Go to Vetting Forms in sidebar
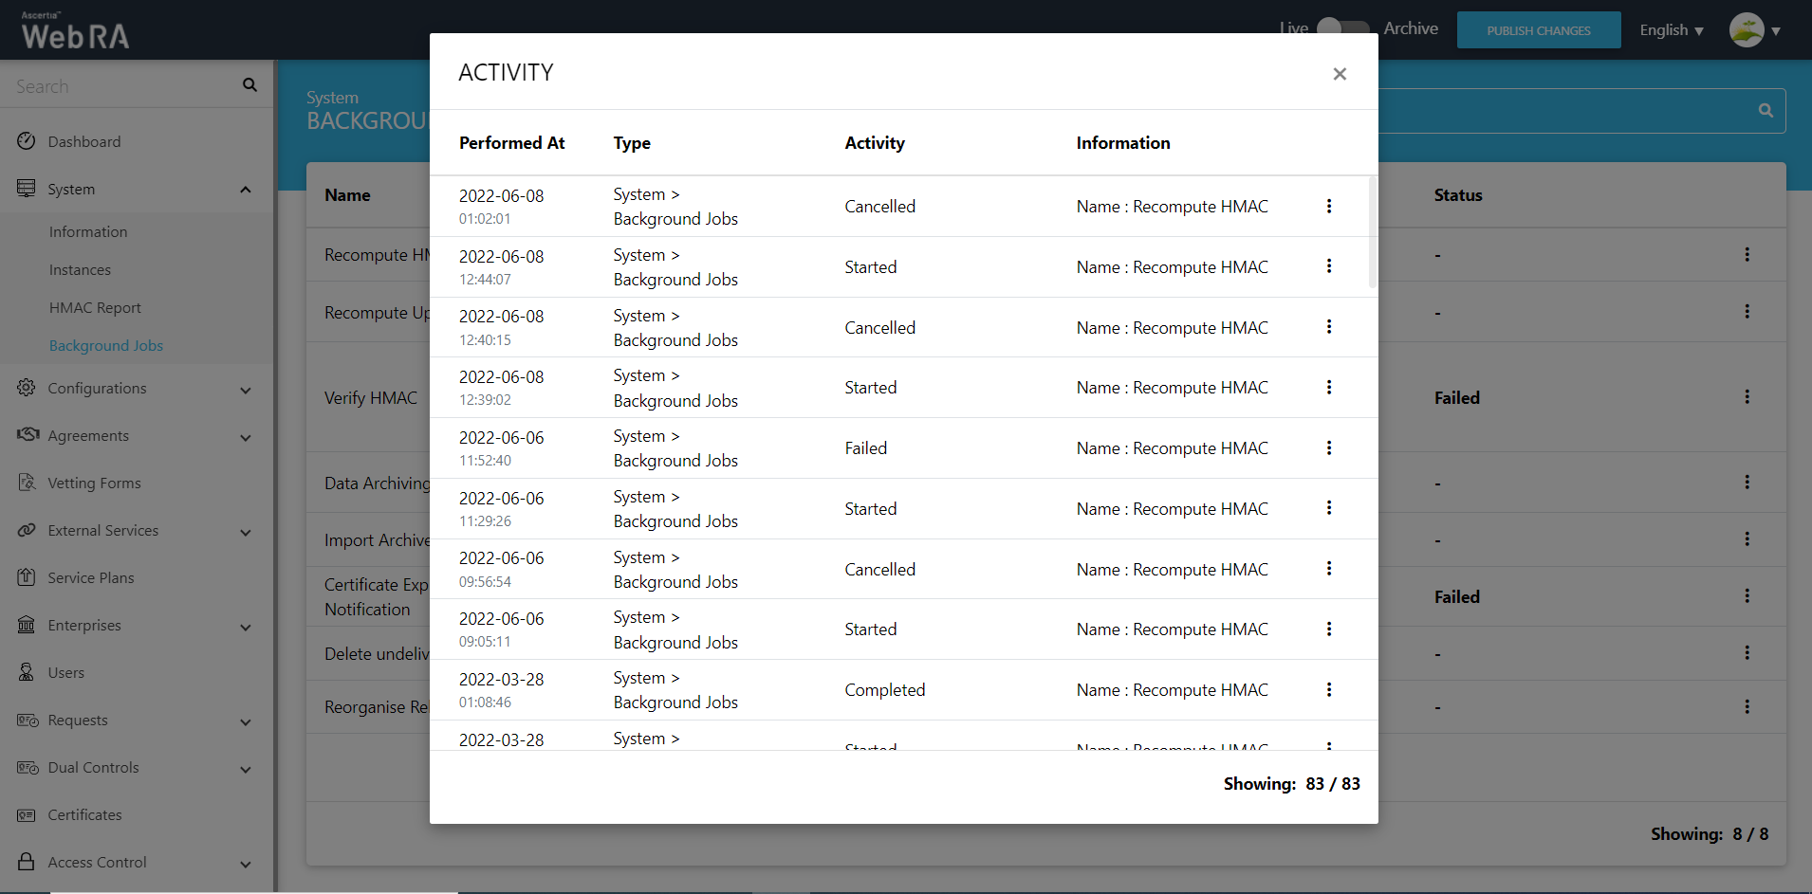1812x894 pixels. tap(94, 483)
